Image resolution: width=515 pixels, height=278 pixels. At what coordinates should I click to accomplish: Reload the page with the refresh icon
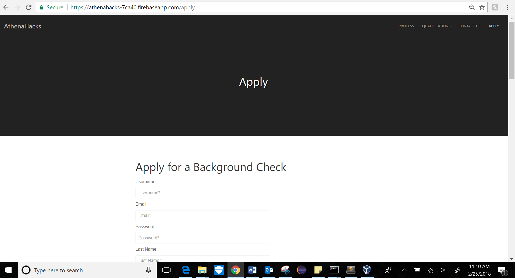[29, 7]
